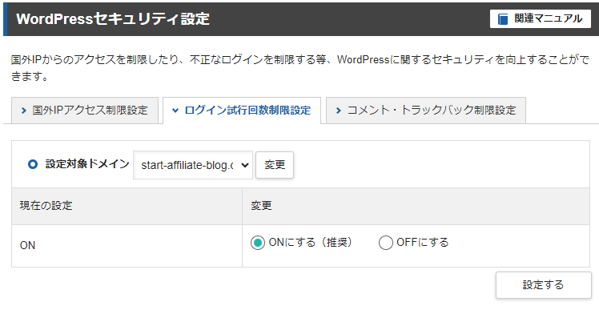
Task: Click the 現在の設定 column header
Action: pos(46,206)
